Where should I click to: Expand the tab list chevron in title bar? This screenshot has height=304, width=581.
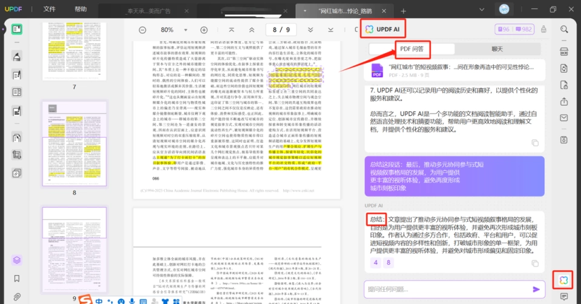(482, 10)
